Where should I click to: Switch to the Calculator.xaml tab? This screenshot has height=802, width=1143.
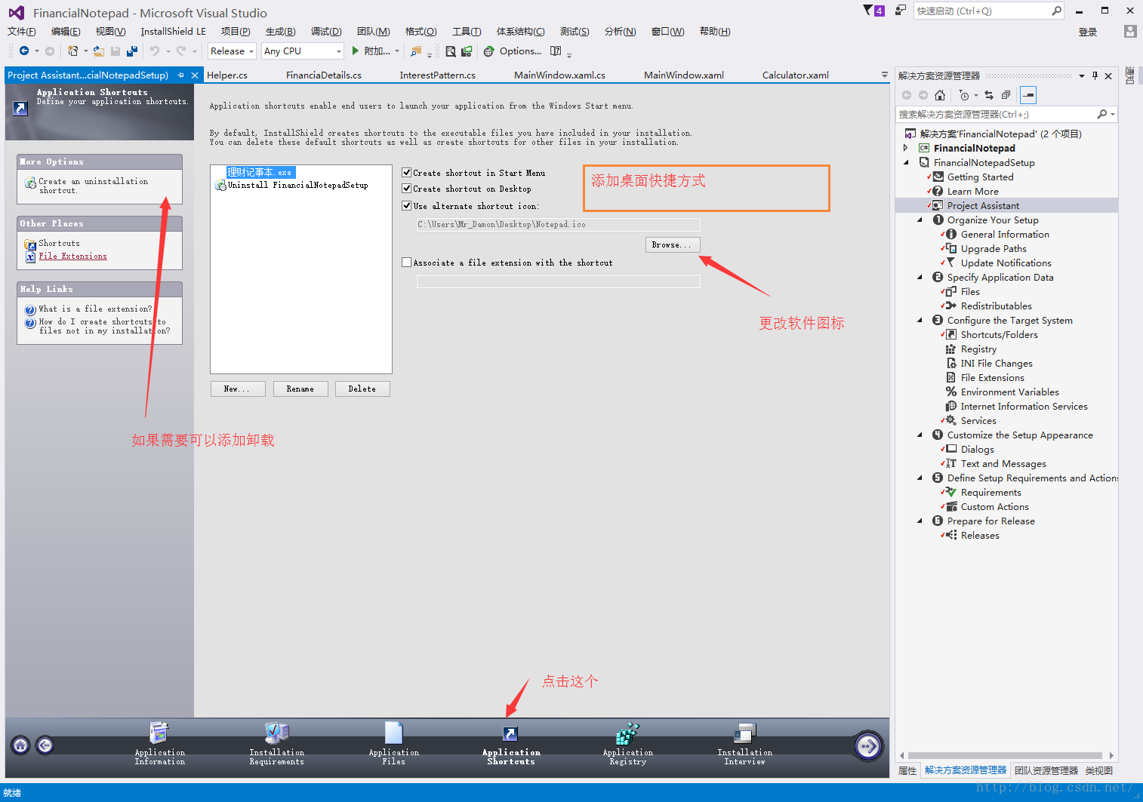pos(796,75)
